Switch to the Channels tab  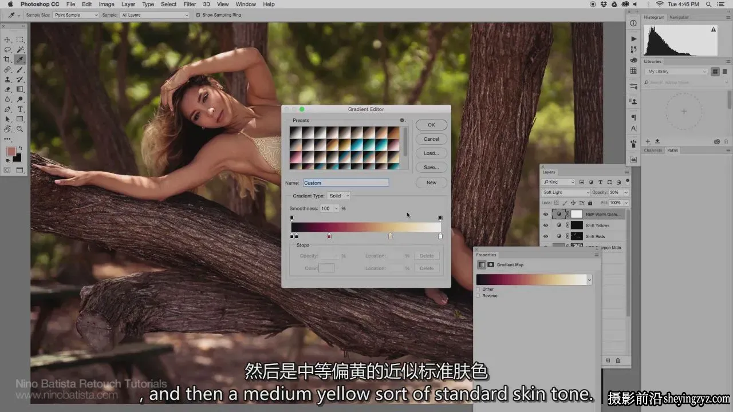click(653, 150)
